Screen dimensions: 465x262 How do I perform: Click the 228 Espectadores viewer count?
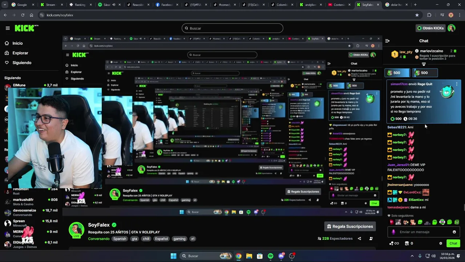(335, 239)
